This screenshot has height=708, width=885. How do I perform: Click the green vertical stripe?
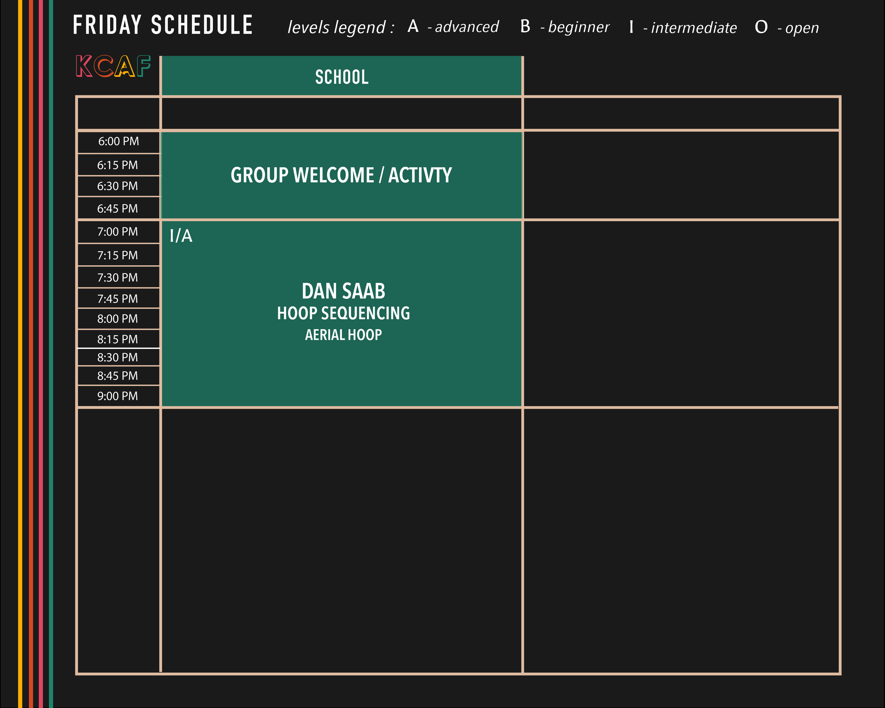coord(51,354)
